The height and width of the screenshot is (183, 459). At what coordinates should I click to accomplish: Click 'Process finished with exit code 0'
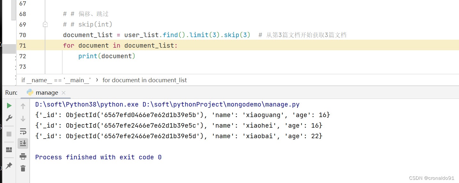coord(98,157)
